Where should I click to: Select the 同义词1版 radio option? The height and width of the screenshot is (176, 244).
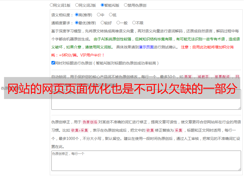(x=51, y=5)
